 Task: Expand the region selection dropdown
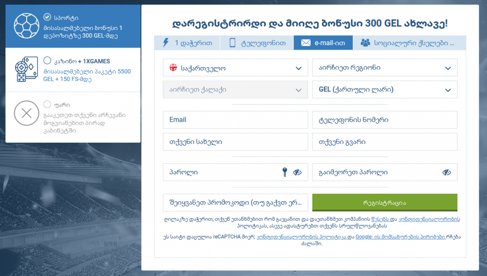click(x=384, y=68)
